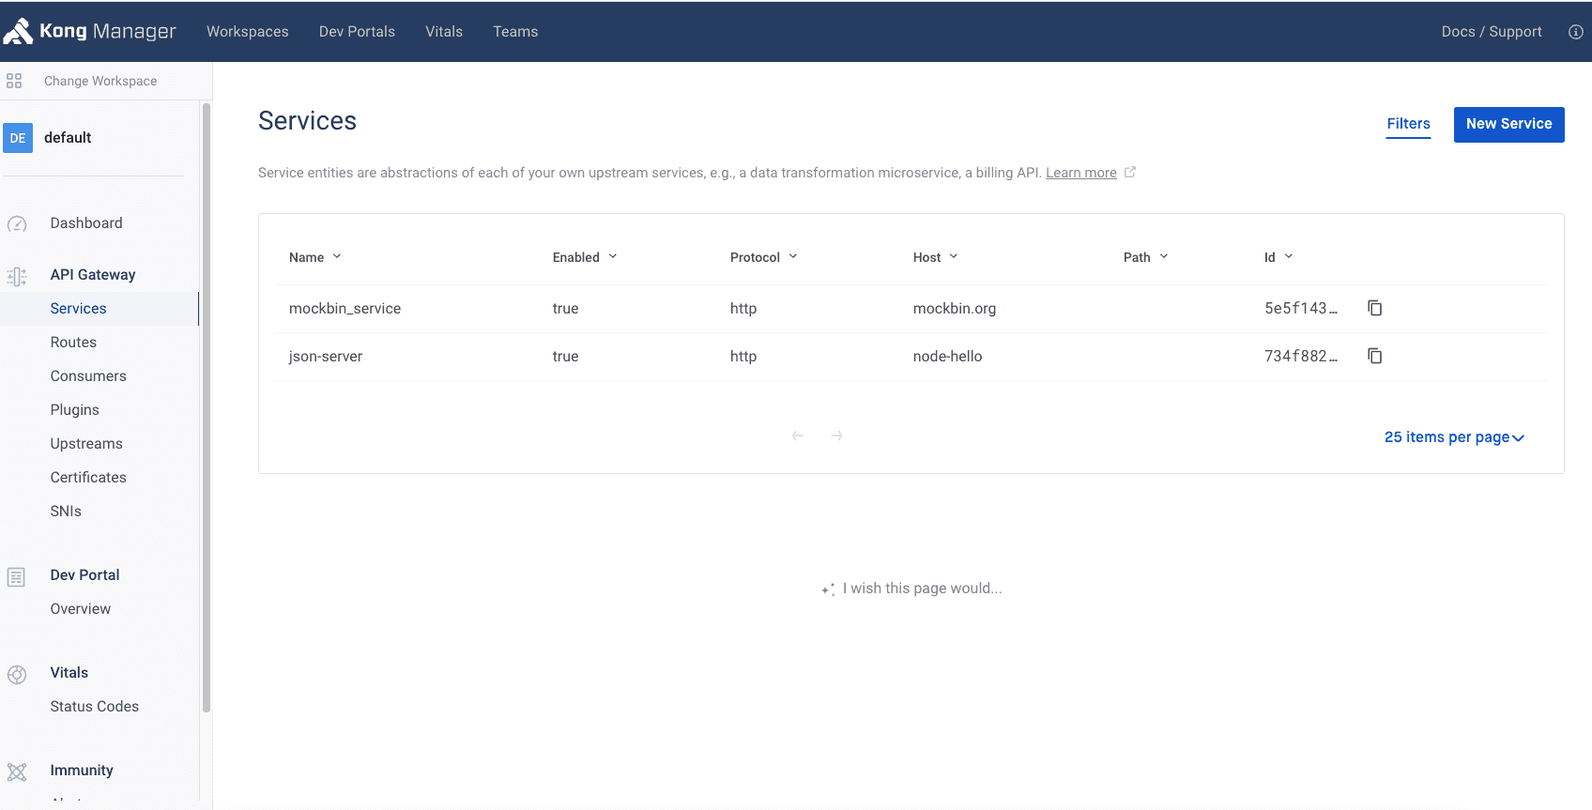1592x810 pixels.
Task: Copy the json-server Id
Action: tap(1375, 356)
